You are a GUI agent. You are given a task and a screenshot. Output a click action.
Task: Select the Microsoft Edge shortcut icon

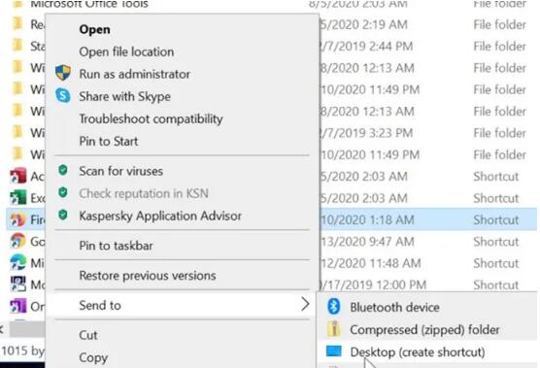click(x=17, y=263)
